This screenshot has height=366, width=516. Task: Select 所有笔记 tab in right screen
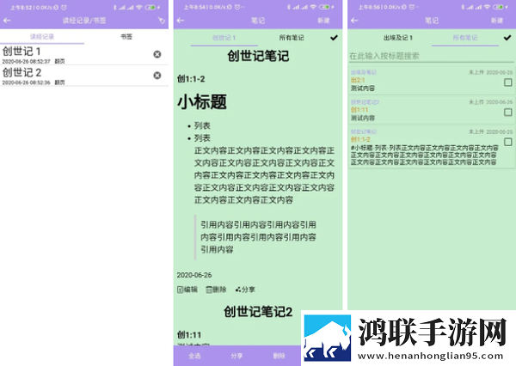point(465,38)
